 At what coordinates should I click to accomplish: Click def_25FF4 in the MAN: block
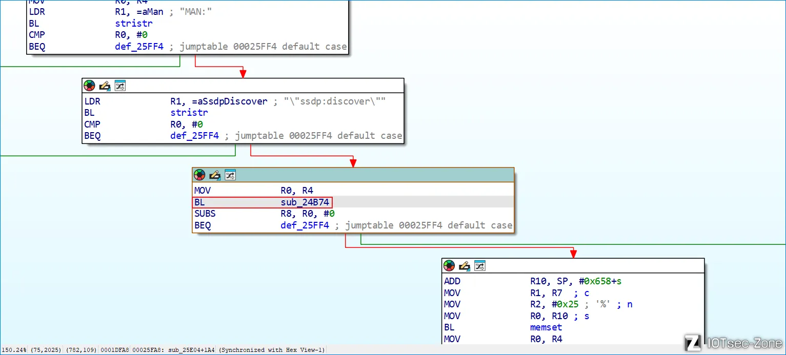click(x=139, y=47)
